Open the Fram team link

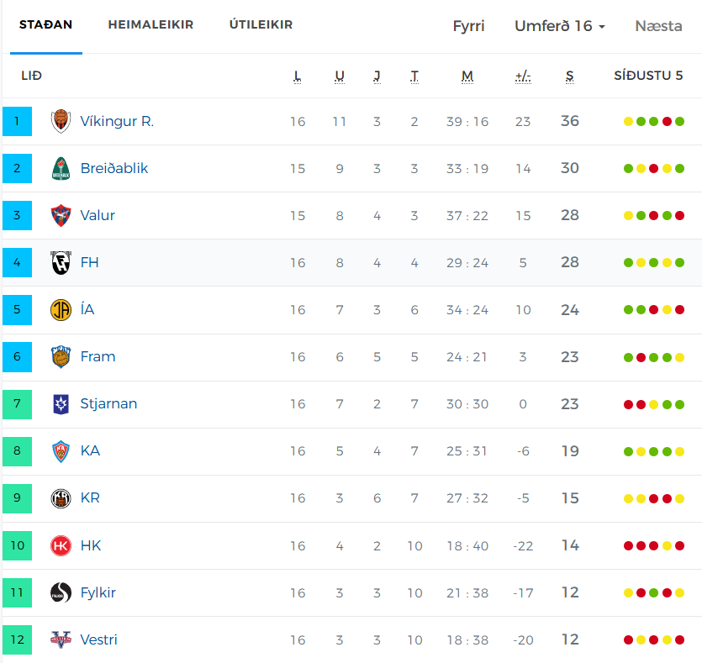tap(98, 356)
